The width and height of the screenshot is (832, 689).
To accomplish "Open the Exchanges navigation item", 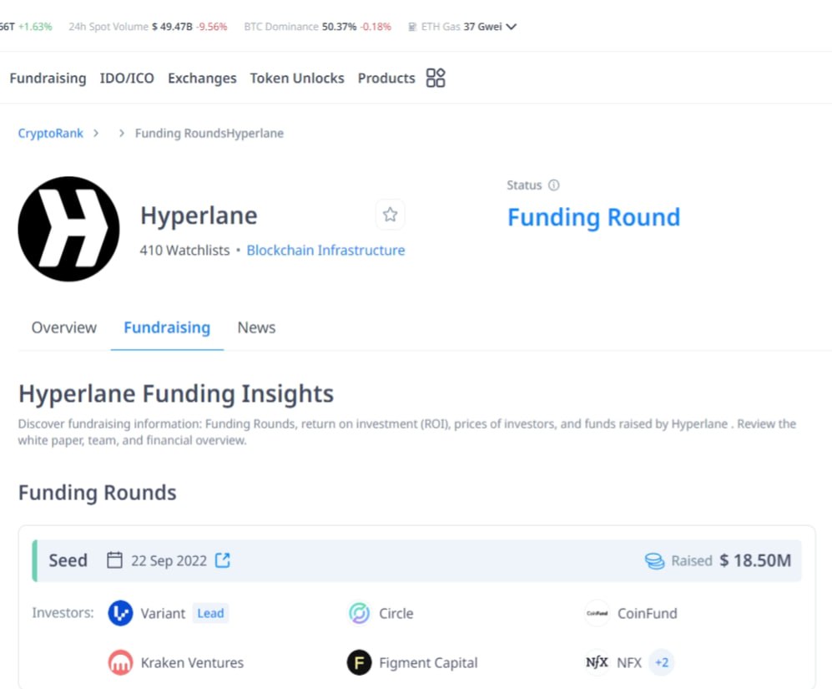I will pyautogui.click(x=202, y=79).
